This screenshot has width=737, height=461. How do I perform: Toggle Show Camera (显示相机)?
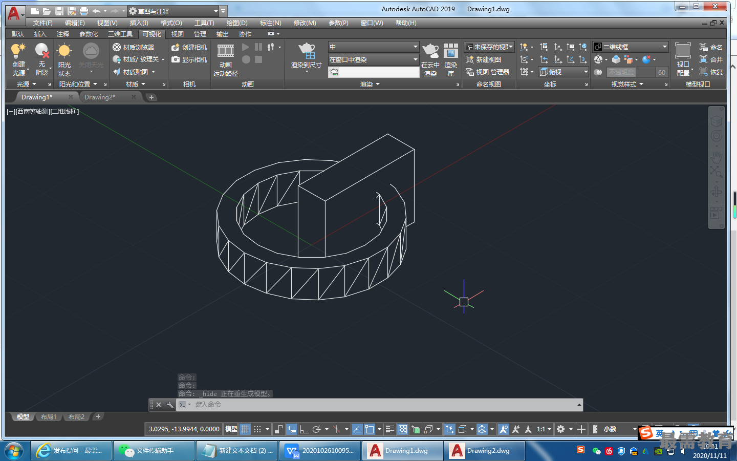189,59
